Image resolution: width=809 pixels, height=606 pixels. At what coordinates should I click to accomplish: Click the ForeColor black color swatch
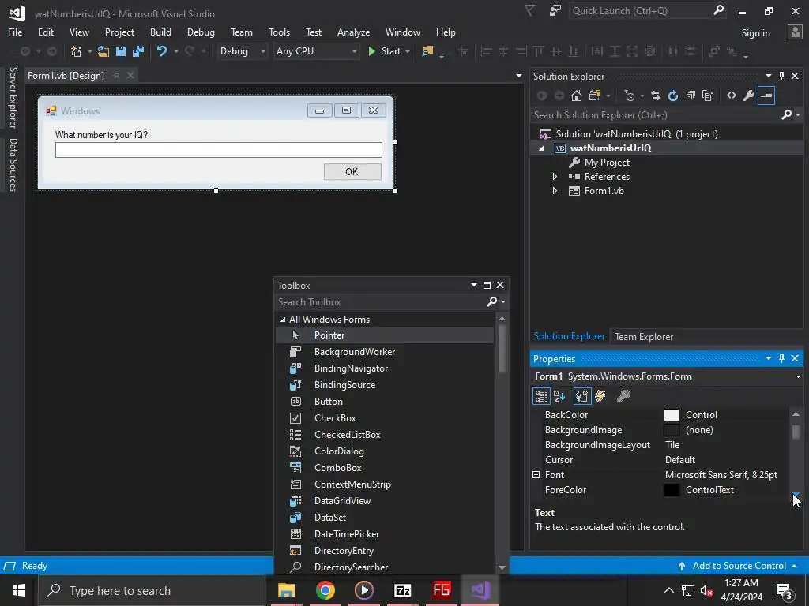[672, 490]
